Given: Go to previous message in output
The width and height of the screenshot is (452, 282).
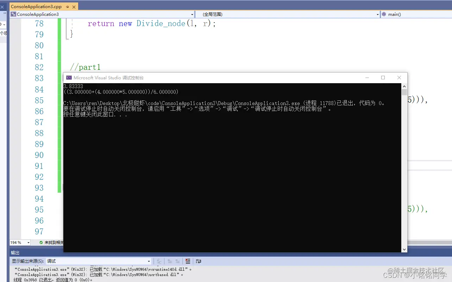Looking at the screenshot, I should click(x=170, y=261).
